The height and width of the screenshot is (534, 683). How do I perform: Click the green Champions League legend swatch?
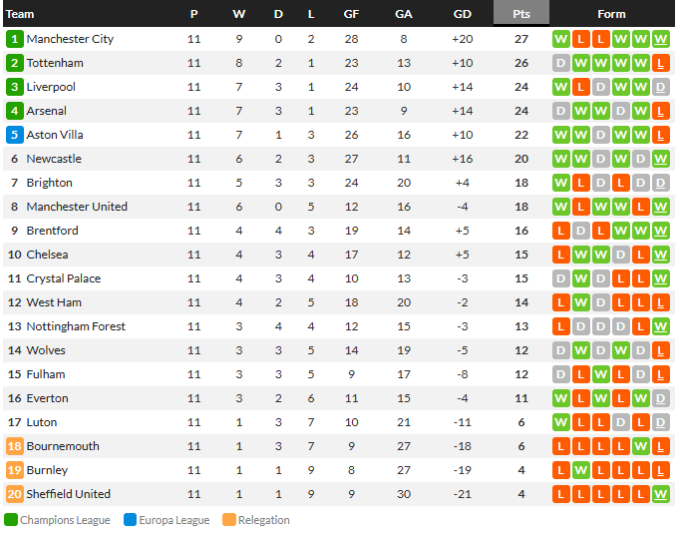[x=11, y=520]
